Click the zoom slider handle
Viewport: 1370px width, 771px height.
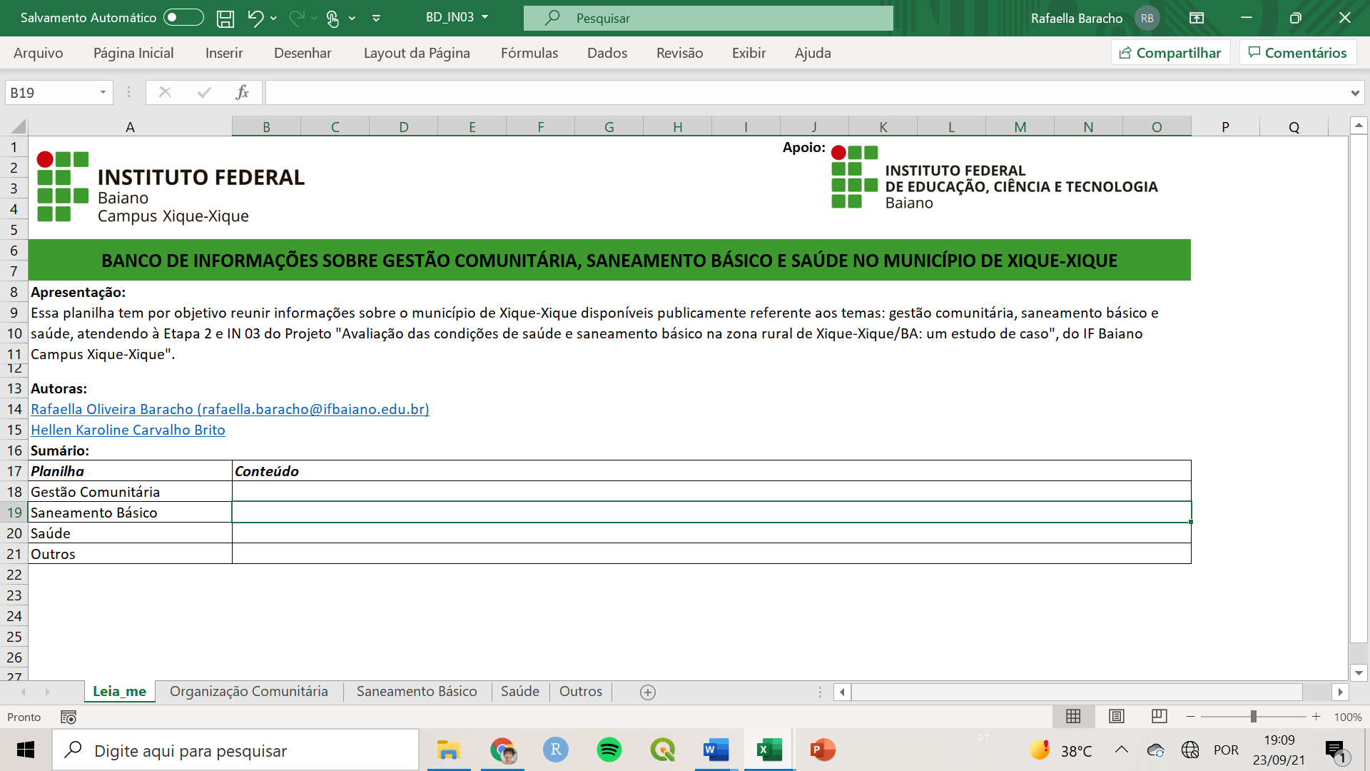click(x=1253, y=716)
